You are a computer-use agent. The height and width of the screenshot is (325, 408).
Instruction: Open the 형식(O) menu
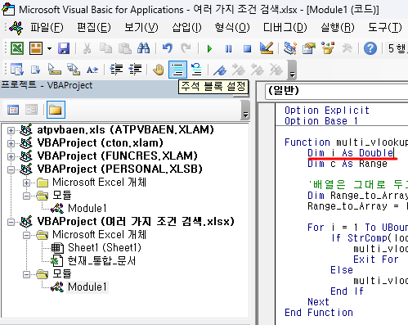pyautogui.click(x=232, y=27)
